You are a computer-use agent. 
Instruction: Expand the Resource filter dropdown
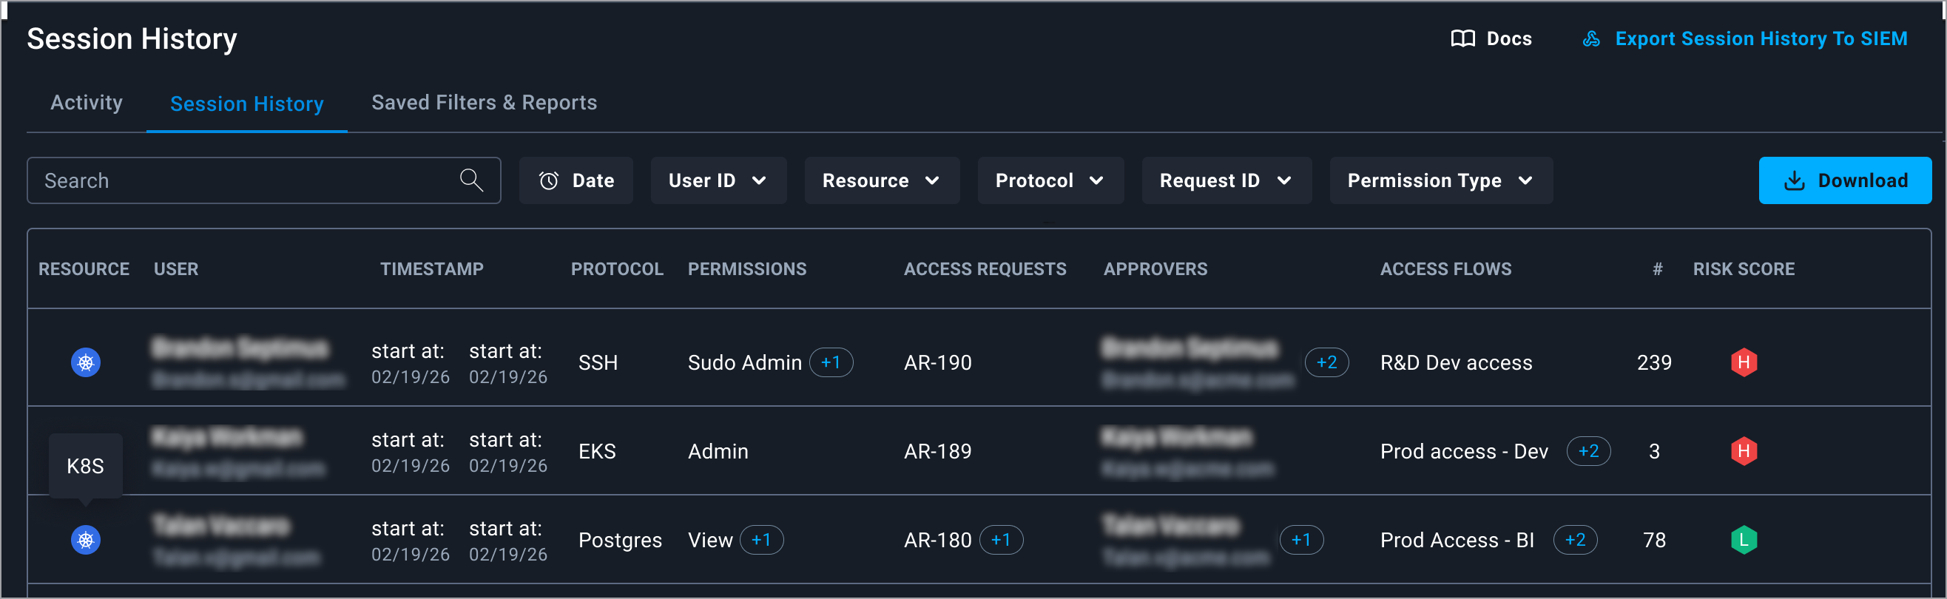881,180
